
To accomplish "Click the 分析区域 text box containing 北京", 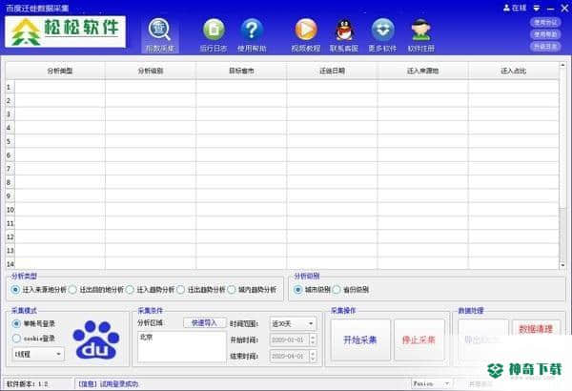I will pyautogui.click(x=182, y=347).
